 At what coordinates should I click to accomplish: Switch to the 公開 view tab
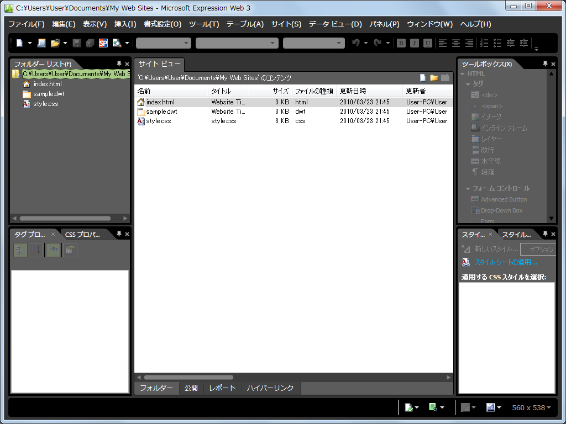point(191,388)
